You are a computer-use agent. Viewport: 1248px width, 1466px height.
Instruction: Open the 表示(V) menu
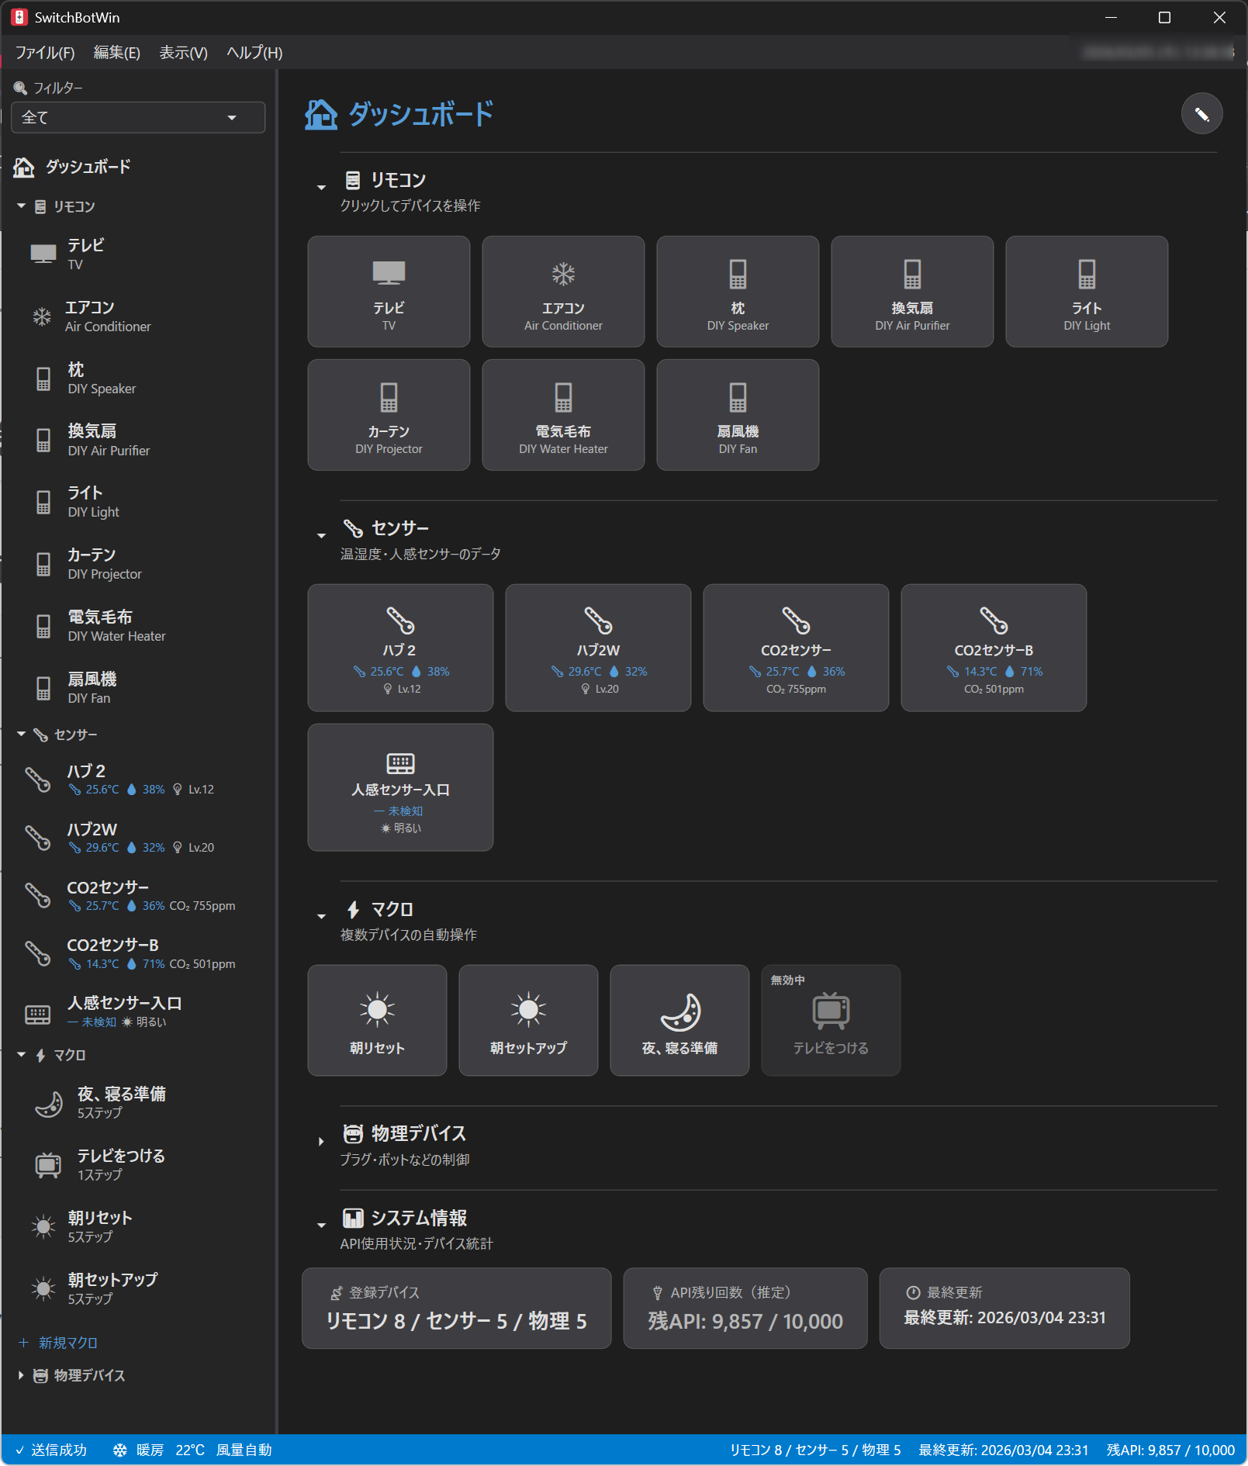click(183, 53)
